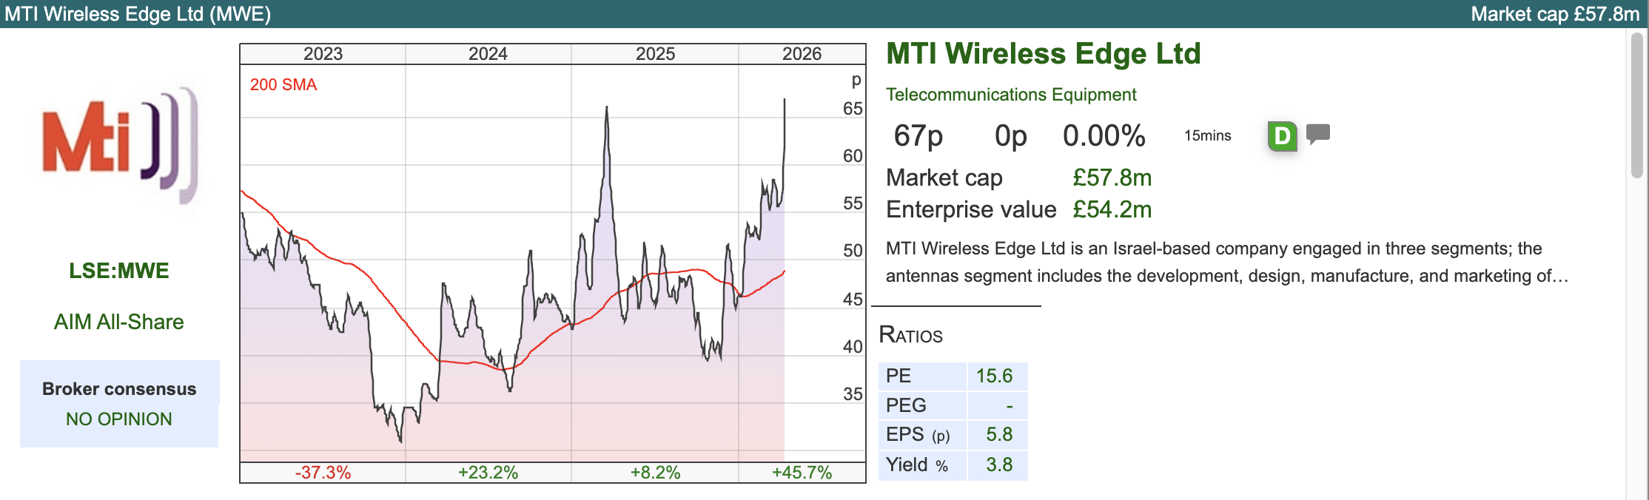The width and height of the screenshot is (1649, 500).
Task: Click the MTI Wireless Edge Ltd heading
Action: pos(1043,53)
